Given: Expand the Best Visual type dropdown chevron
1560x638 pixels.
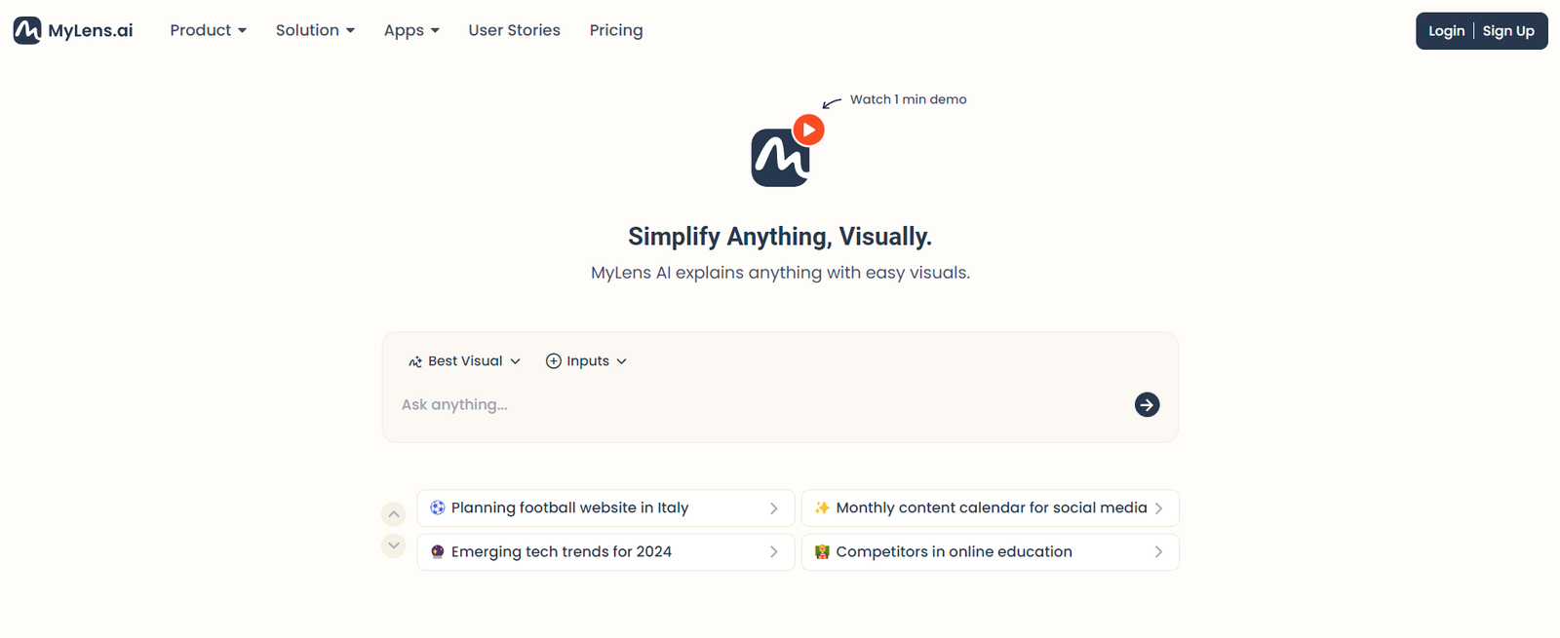Looking at the screenshot, I should coord(516,361).
